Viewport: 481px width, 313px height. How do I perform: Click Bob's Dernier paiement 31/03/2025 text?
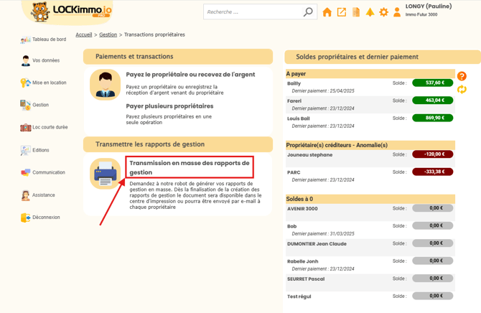pos(323,233)
